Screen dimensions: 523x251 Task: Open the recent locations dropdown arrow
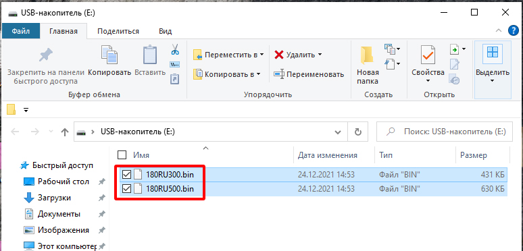(51, 132)
